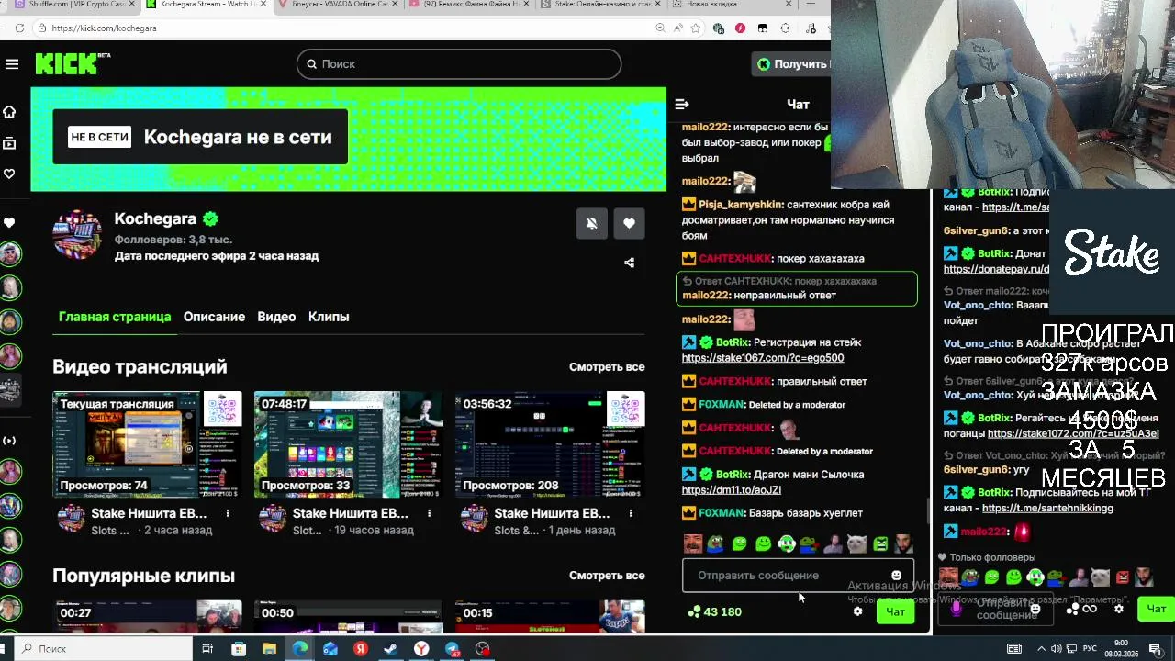
Task: Open options menu for the 2 часа назад video
Action: (228, 513)
